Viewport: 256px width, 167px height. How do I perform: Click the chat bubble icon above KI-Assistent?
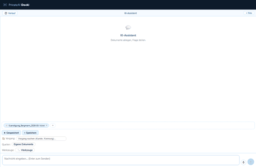(128, 28)
